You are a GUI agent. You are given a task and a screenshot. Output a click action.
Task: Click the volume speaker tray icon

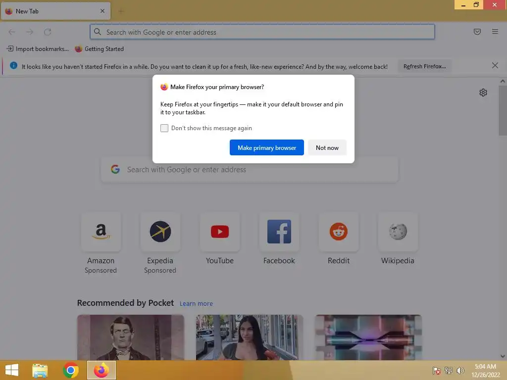click(460, 371)
